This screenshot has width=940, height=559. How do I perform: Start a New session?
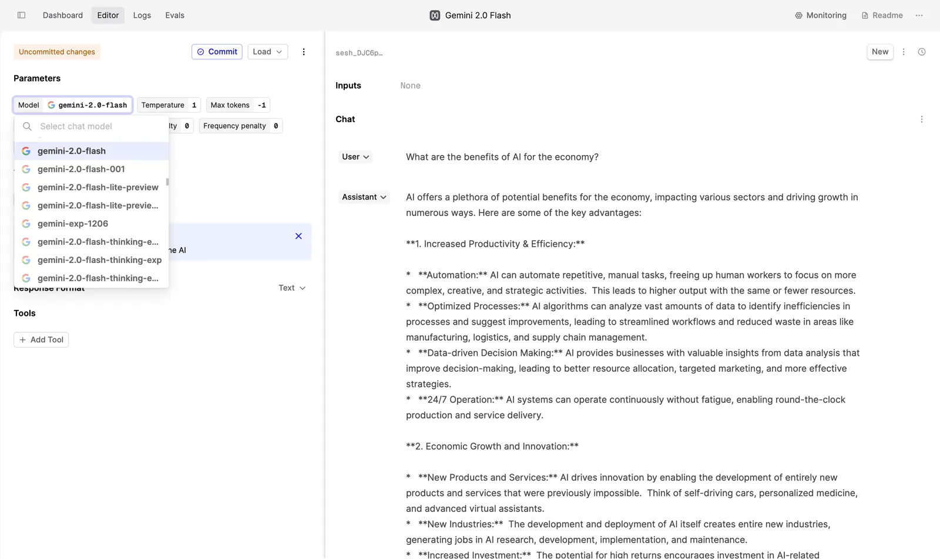pyautogui.click(x=880, y=52)
